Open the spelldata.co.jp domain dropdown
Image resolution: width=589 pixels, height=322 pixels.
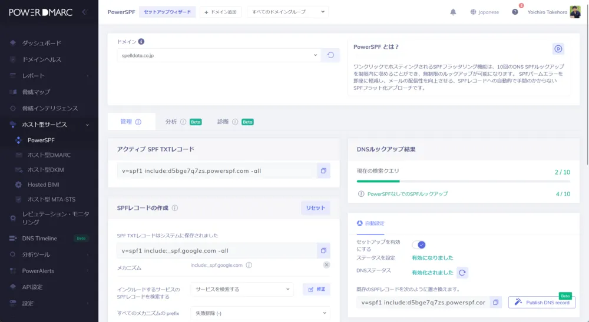pyautogui.click(x=219, y=55)
